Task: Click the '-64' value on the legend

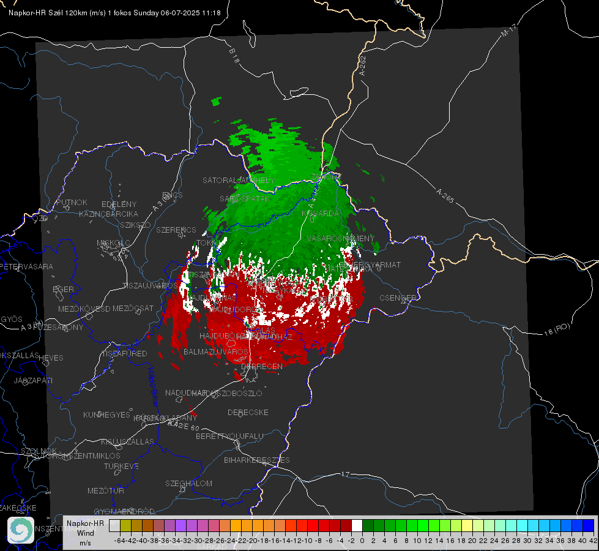Action: pyautogui.click(x=120, y=541)
